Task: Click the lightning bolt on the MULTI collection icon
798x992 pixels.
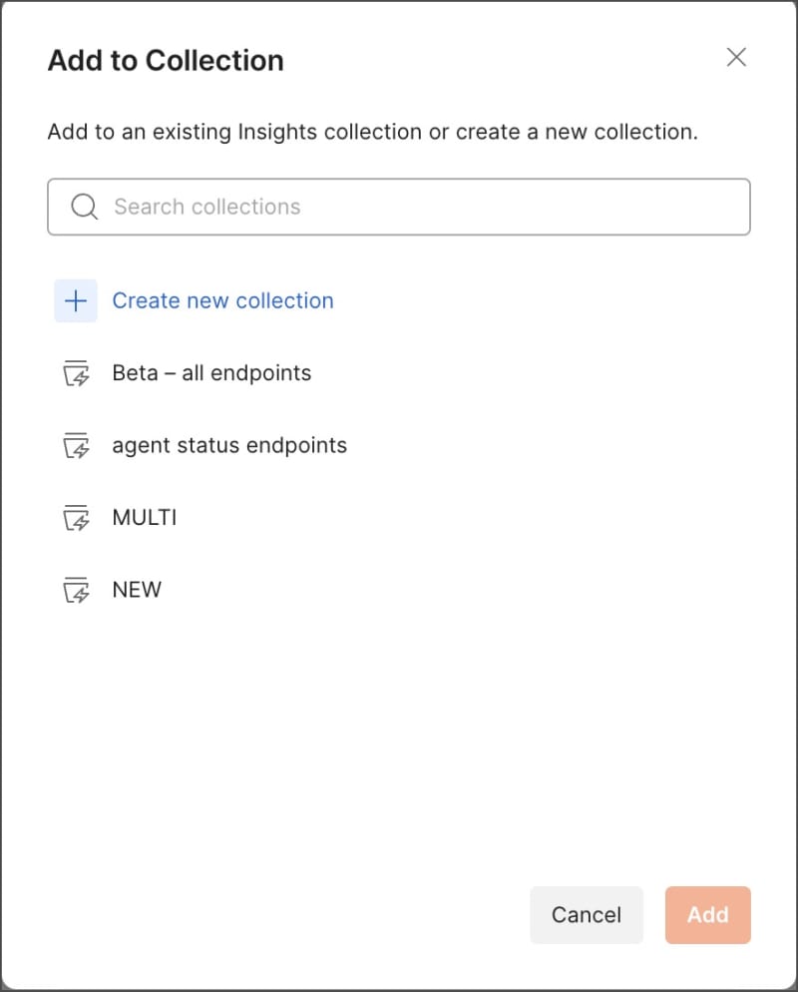Action: pos(81,523)
